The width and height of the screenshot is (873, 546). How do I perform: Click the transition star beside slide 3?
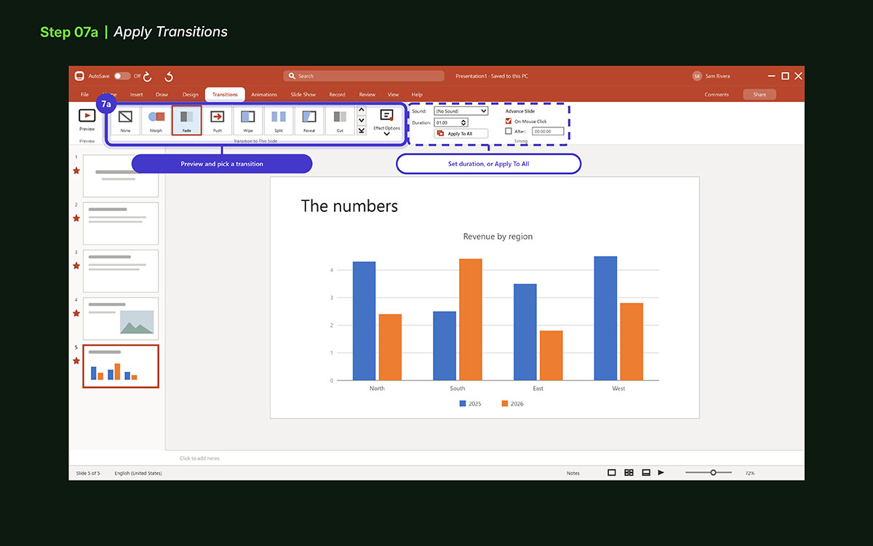tap(76, 266)
